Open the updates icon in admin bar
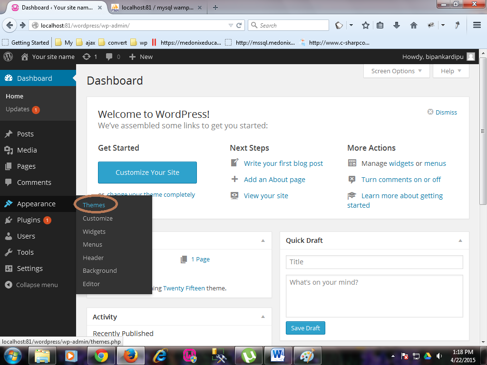The width and height of the screenshot is (487, 365). tap(90, 57)
